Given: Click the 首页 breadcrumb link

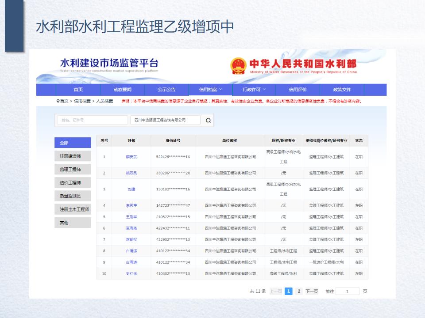Looking at the screenshot, I should click(64, 101).
